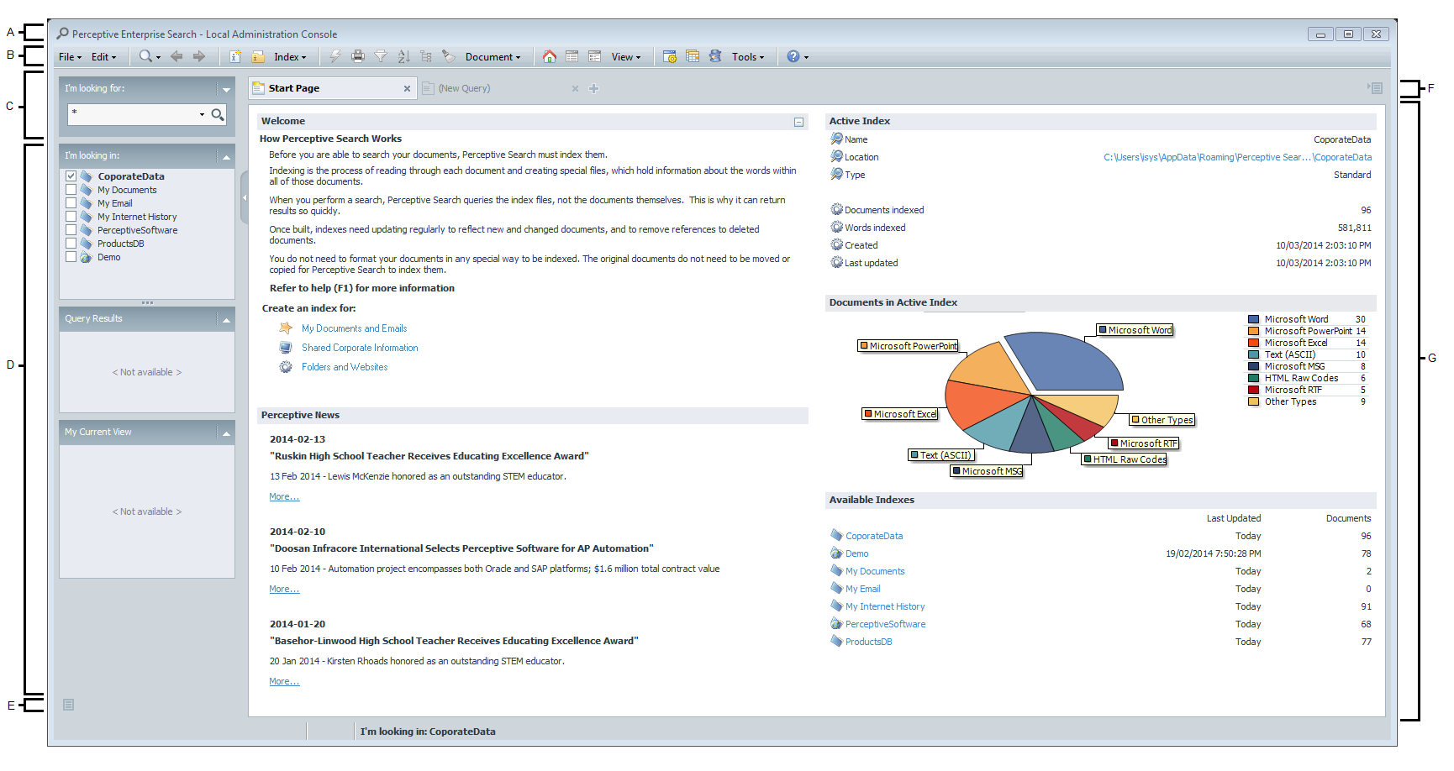
Task: Open the Folders and Websites link
Action: coord(345,367)
